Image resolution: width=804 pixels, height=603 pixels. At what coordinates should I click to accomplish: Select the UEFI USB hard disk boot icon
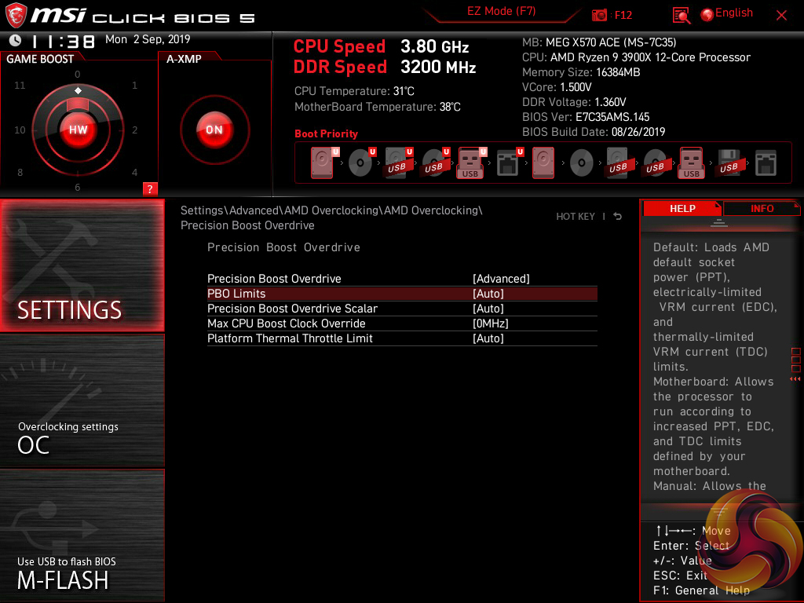(398, 163)
